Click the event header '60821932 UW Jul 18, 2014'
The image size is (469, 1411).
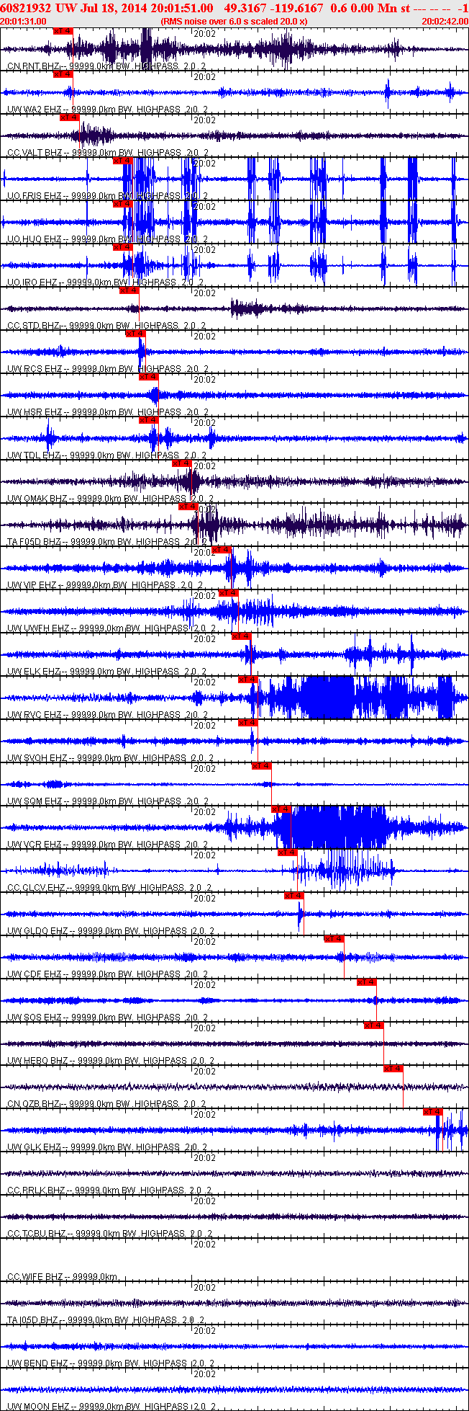click(x=72, y=7)
